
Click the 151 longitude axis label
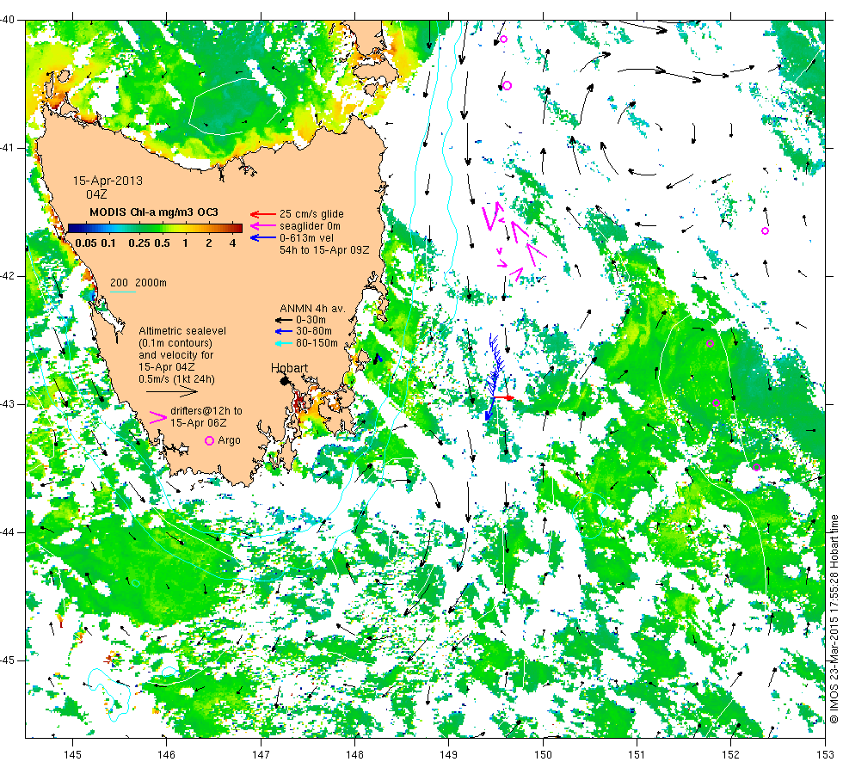pos(637,755)
